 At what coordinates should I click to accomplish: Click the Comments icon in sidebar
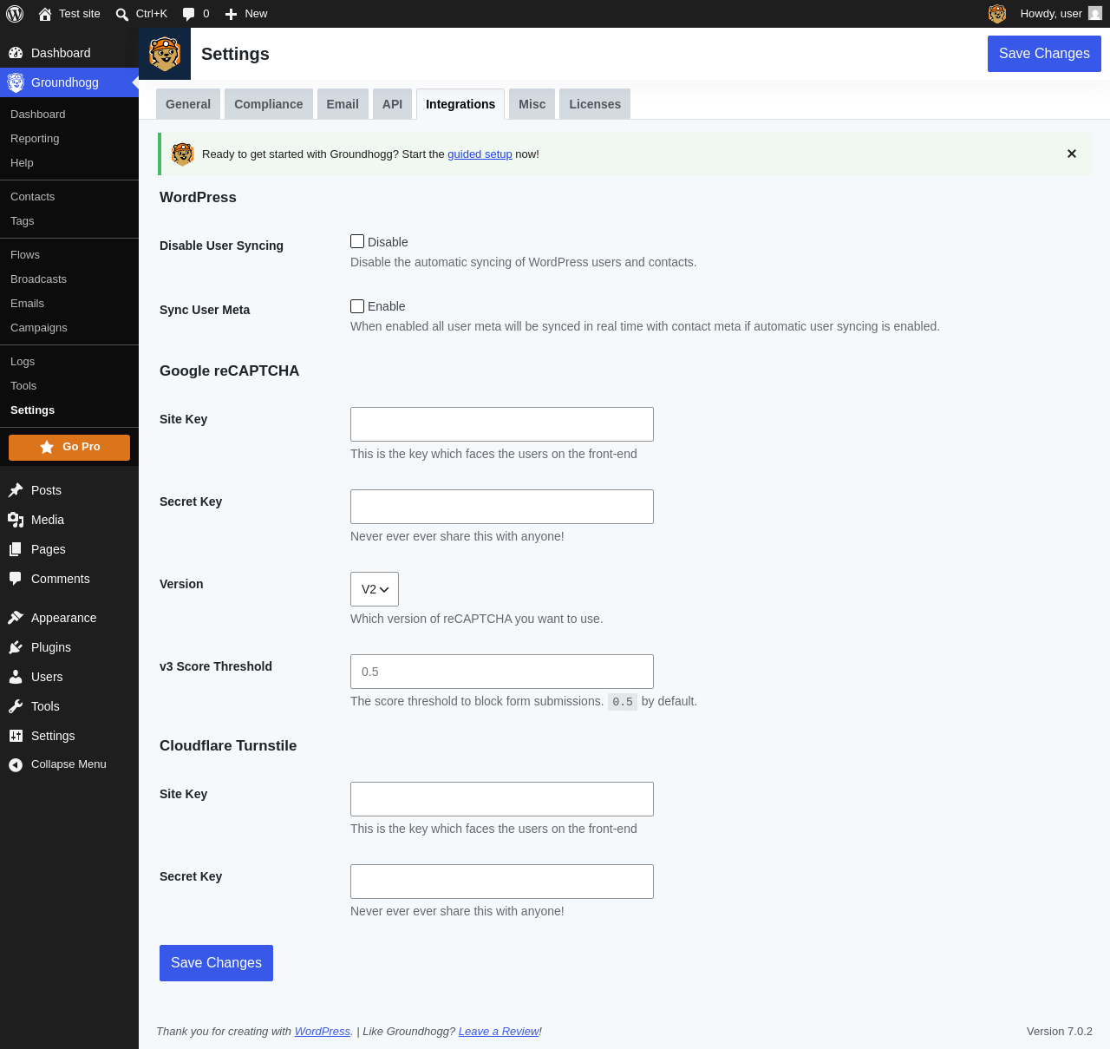coord(16,579)
